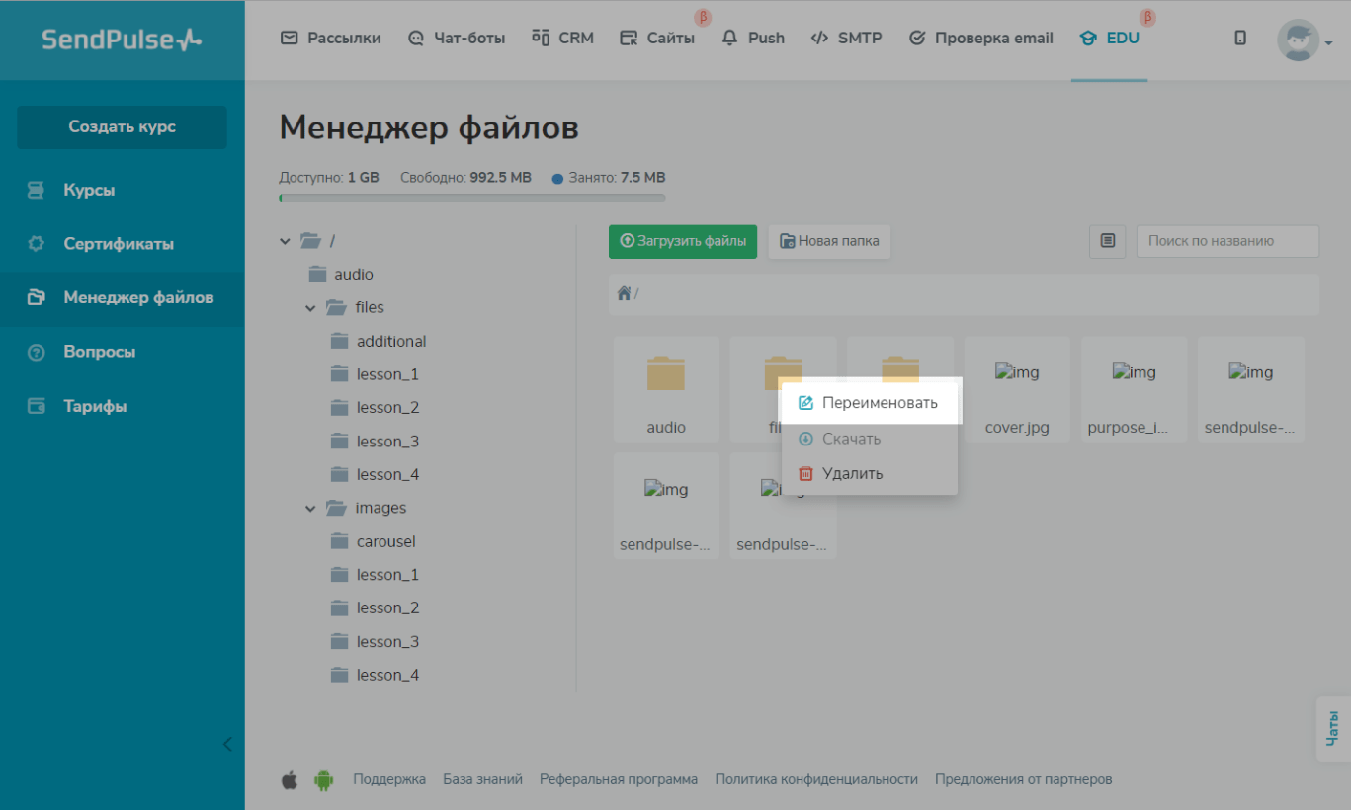The image size is (1351, 810).
Task: Click the SendPulse logo
Action: click(122, 40)
